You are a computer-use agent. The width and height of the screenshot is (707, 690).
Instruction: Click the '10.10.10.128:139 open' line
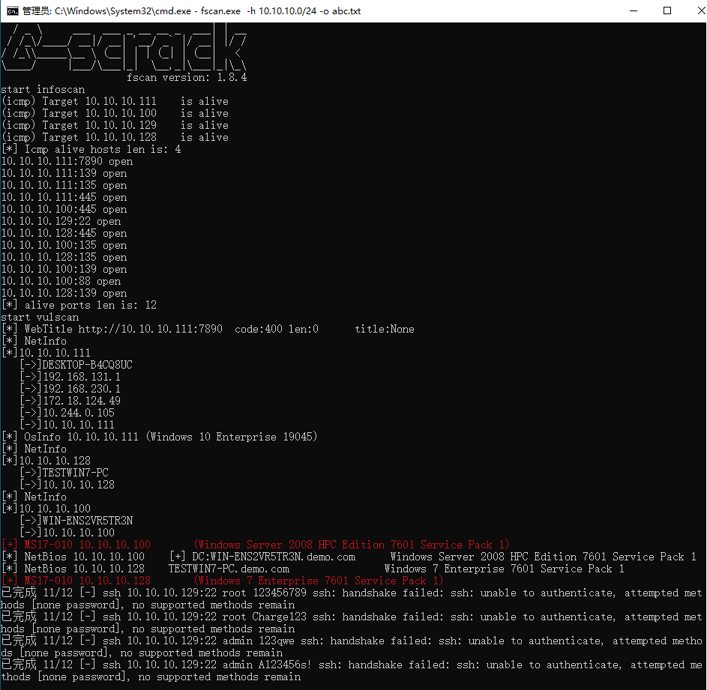[x=64, y=293]
